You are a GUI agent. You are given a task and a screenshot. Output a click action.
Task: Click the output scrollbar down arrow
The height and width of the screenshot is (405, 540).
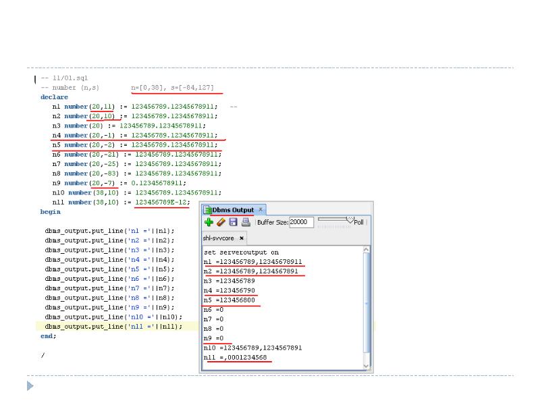pyautogui.click(x=367, y=366)
